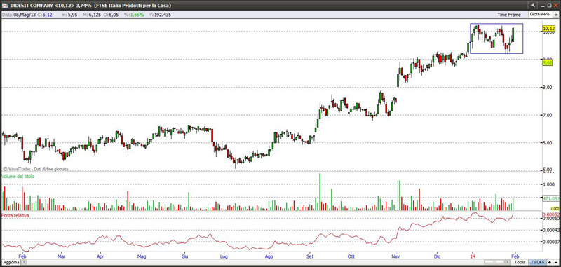Viewport: 561px width, 267px height.
Task: Click the red 14 year label on axis
Action: 473,256
